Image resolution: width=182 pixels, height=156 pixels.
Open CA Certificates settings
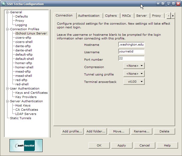pyautogui.click(x=27, y=110)
